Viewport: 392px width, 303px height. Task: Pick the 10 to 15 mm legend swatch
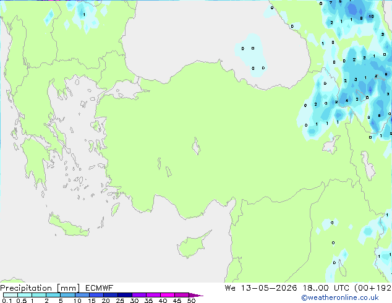[x=82, y=295]
